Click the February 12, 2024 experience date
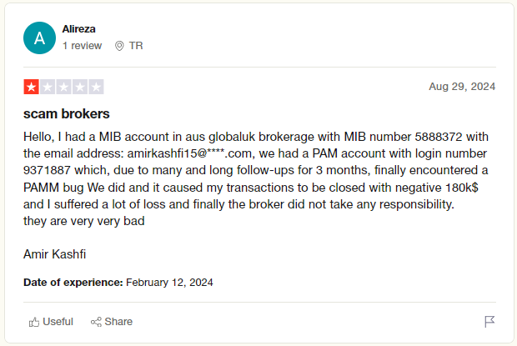This screenshot has width=517, height=346. [x=169, y=283]
